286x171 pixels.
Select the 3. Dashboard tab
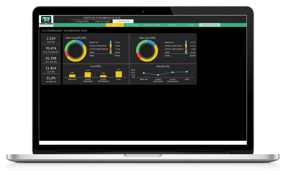123,21
